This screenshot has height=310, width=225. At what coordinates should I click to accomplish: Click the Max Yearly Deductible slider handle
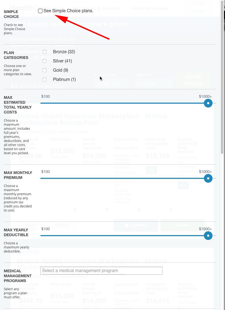point(208,236)
